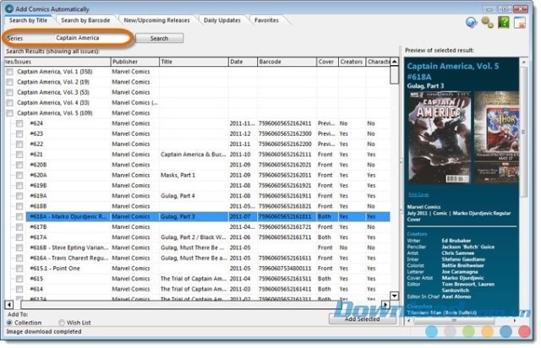Check the Captain America, Vol. 3 checkbox
Screen dimensions: 541x348
coord(9,93)
